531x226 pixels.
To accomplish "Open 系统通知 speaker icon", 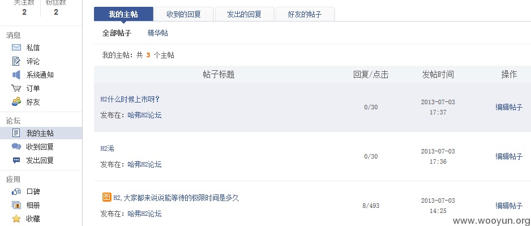I will click(x=16, y=75).
